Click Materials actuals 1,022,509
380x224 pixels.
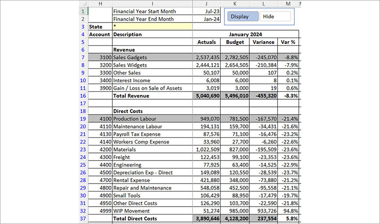tap(207, 149)
